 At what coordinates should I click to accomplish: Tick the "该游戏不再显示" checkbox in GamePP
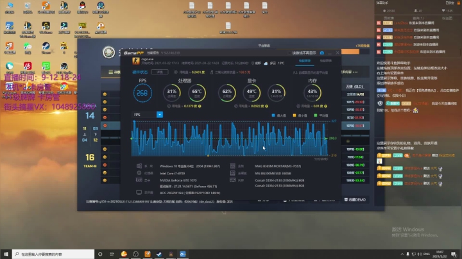point(289,53)
